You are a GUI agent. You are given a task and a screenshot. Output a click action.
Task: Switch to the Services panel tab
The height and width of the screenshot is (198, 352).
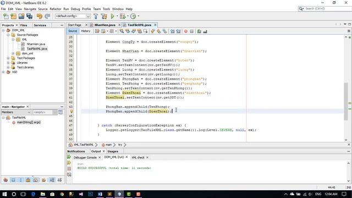40,25
